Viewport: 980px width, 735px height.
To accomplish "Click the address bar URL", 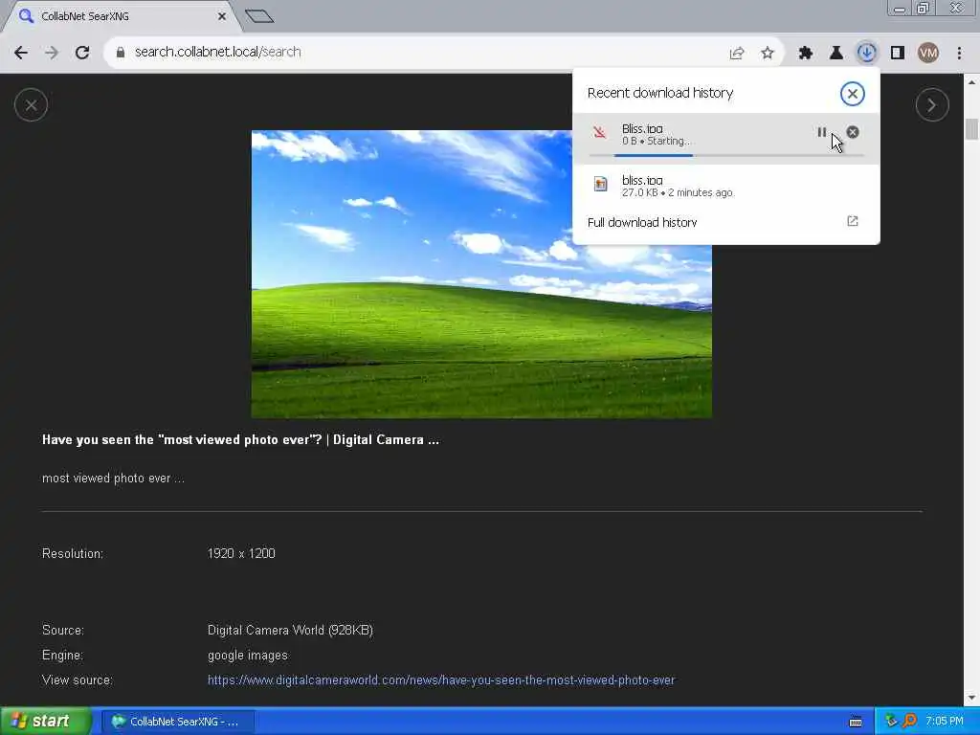I will tap(217, 52).
